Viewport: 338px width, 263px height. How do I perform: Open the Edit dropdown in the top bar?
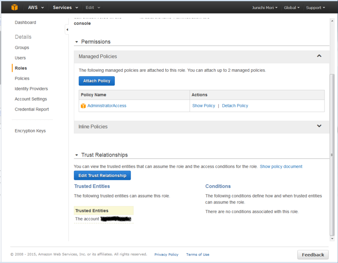[x=93, y=8]
